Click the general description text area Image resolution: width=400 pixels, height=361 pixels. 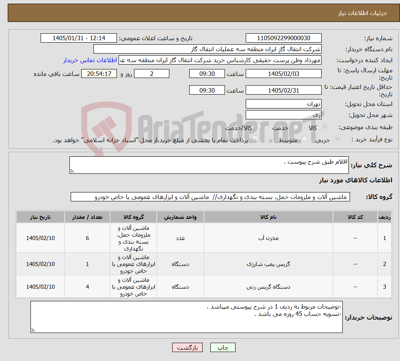209,165
